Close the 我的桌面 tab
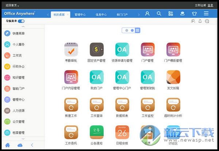 point(68,15)
